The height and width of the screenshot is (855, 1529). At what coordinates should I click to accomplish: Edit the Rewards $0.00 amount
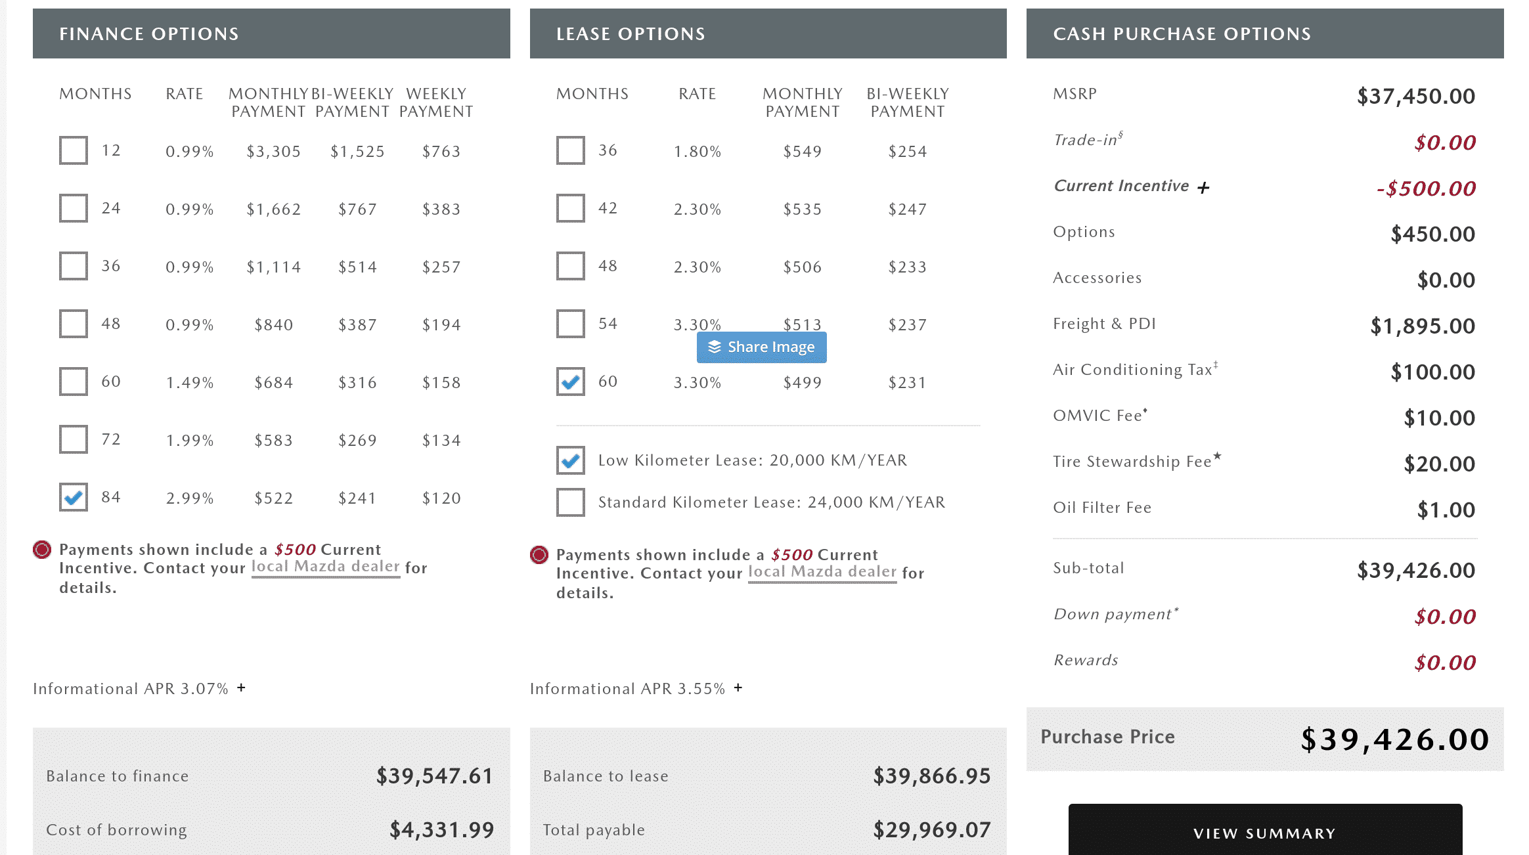pos(1445,663)
